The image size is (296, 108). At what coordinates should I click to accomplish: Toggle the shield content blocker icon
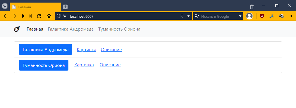[59, 16]
